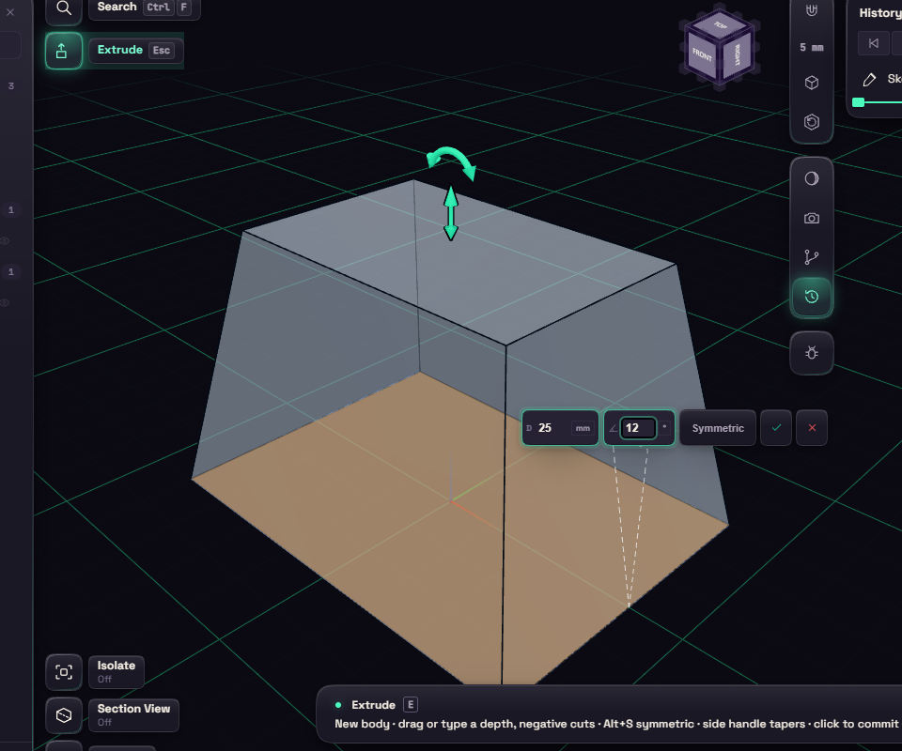Cancel the extrude with red X
Image resolution: width=902 pixels, height=751 pixels.
click(812, 428)
